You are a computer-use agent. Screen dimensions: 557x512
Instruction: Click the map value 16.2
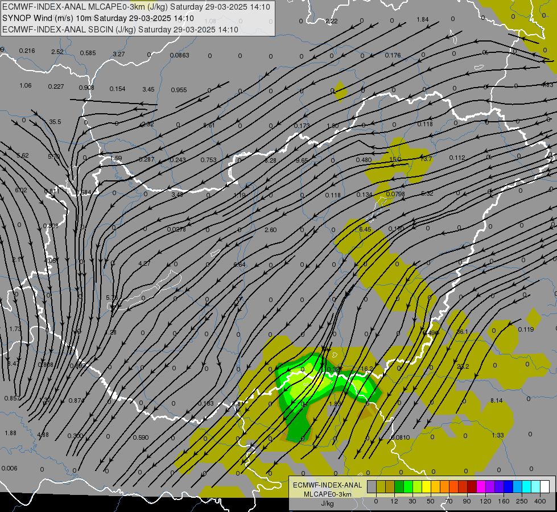coord(367,369)
